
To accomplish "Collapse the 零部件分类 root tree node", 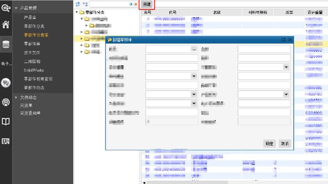I will tap(77, 12).
